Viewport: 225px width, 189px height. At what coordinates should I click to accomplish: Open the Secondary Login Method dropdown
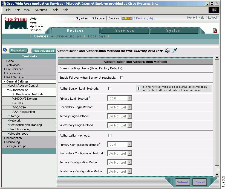(x=120, y=107)
